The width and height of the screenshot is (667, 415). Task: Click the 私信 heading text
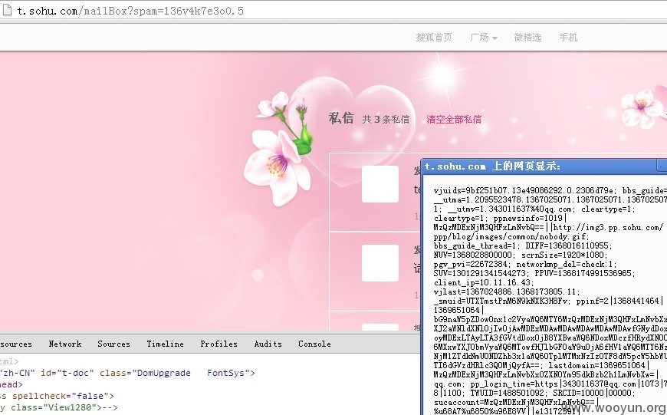click(341, 118)
